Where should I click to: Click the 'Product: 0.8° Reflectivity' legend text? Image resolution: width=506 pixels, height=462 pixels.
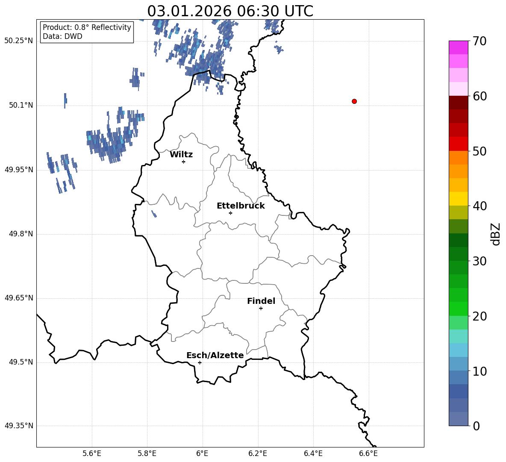coord(87,27)
